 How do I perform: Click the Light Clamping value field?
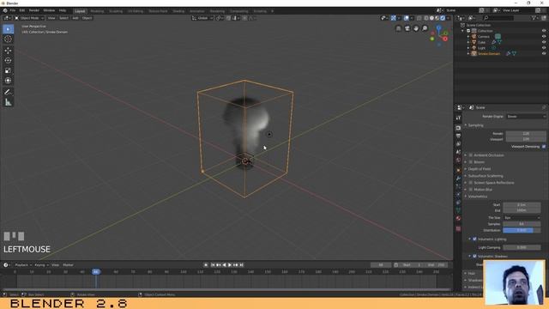522,247
